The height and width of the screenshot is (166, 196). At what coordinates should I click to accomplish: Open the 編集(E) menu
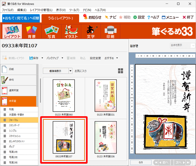22,10
